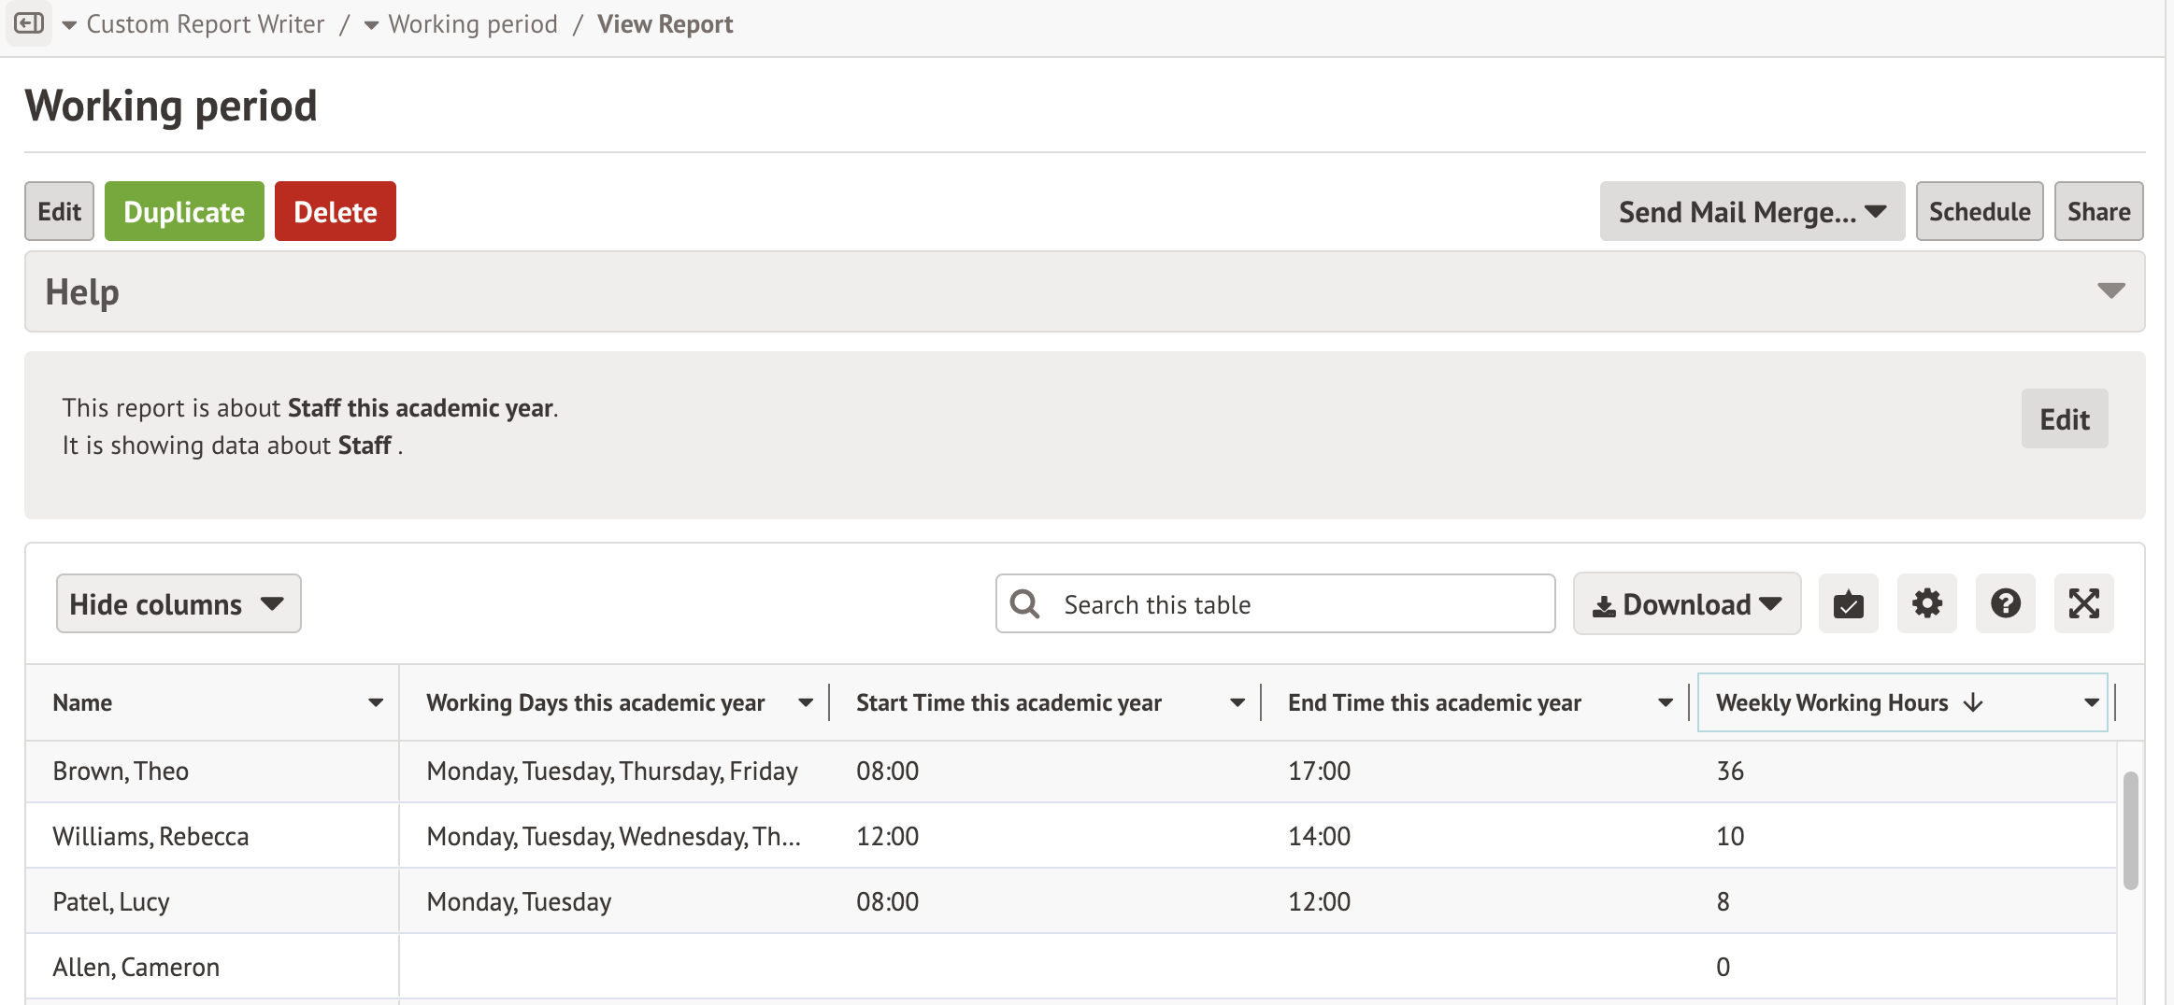Open Hide columns dropdown
The height and width of the screenshot is (1005, 2174).
pos(178,604)
